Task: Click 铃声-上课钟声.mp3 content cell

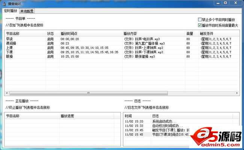Action: pyautogui.click(x=143, y=48)
